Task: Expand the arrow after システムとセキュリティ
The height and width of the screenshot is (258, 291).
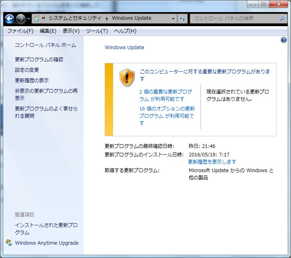Action: pyautogui.click(x=107, y=19)
